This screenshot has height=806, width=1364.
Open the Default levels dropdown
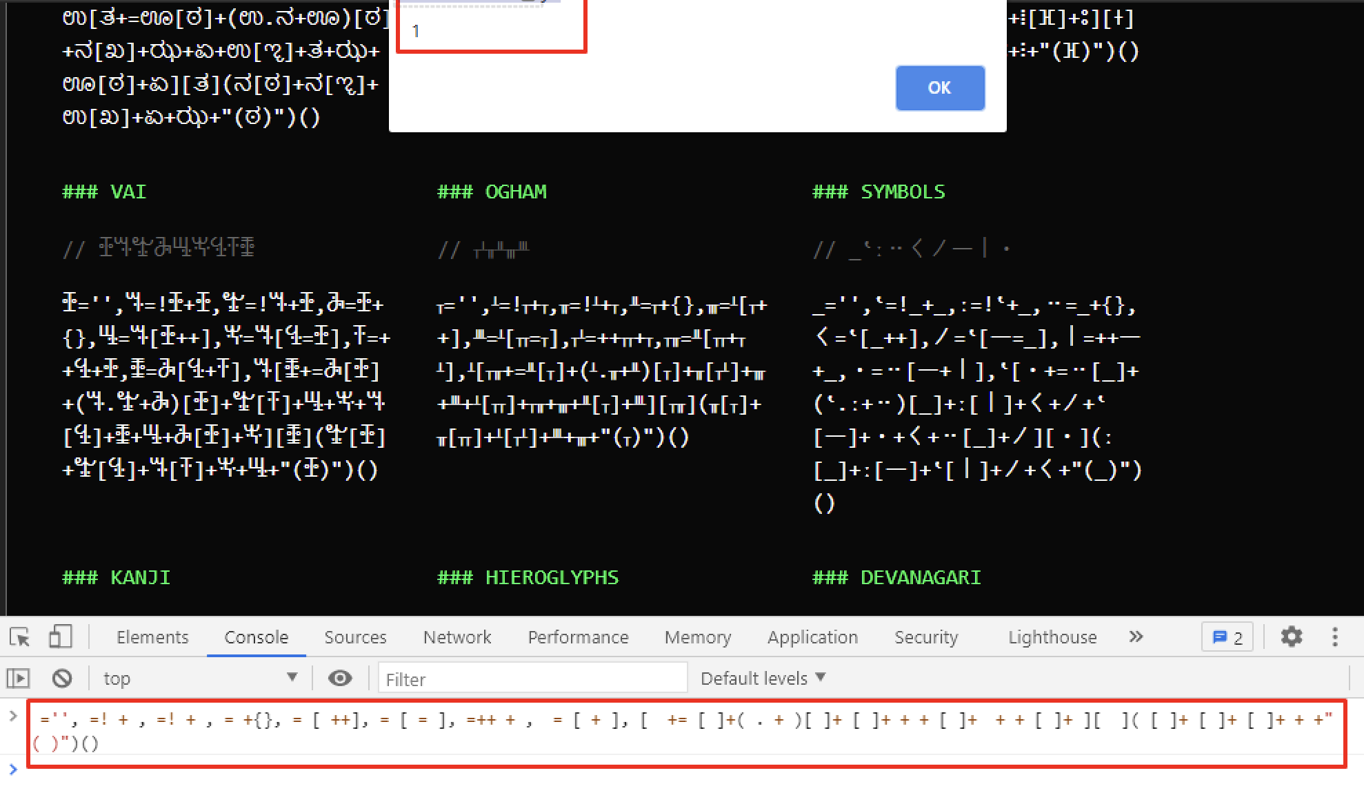(763, 679)
